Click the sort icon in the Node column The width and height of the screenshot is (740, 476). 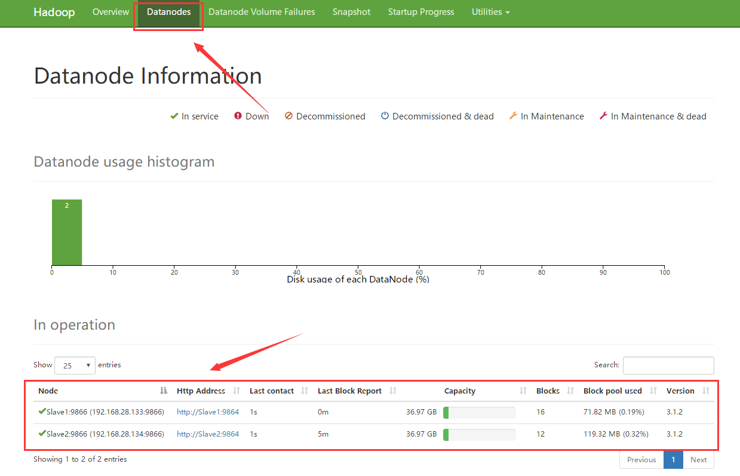[x=164, y=391]
